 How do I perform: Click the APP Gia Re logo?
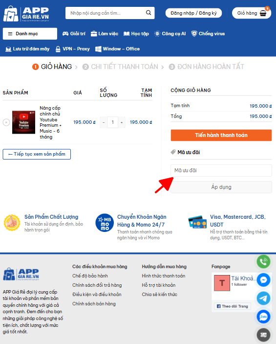tap(26, 14)
